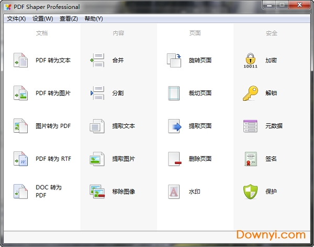Open the 文件(X) menu
The image size is (314, 247).
16,19
